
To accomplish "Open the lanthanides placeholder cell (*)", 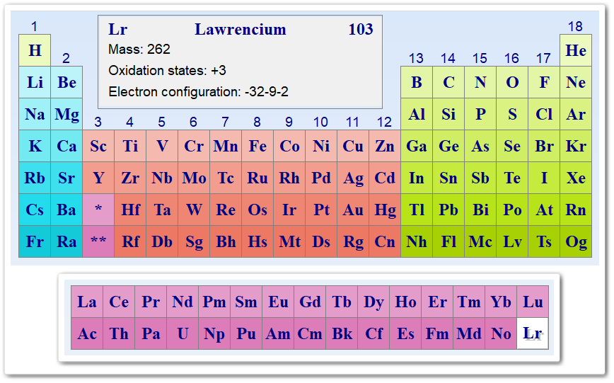I will (98, 210).
